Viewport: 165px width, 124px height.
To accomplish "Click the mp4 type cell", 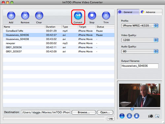I will (65, 31).
